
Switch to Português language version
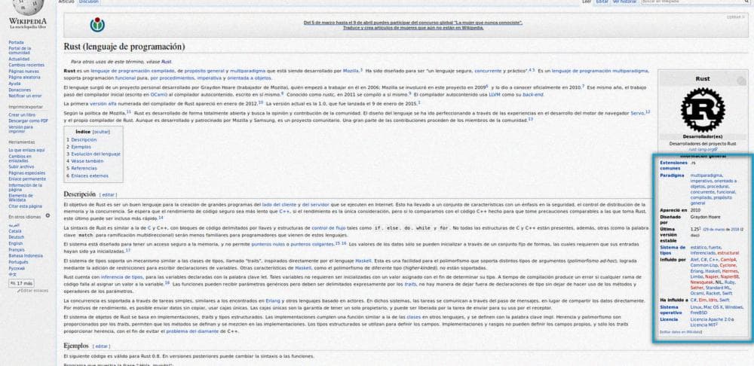pyautogui.click(x=18, y=262)
